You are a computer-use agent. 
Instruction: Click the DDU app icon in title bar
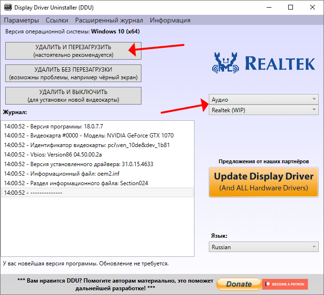(8, 8)
